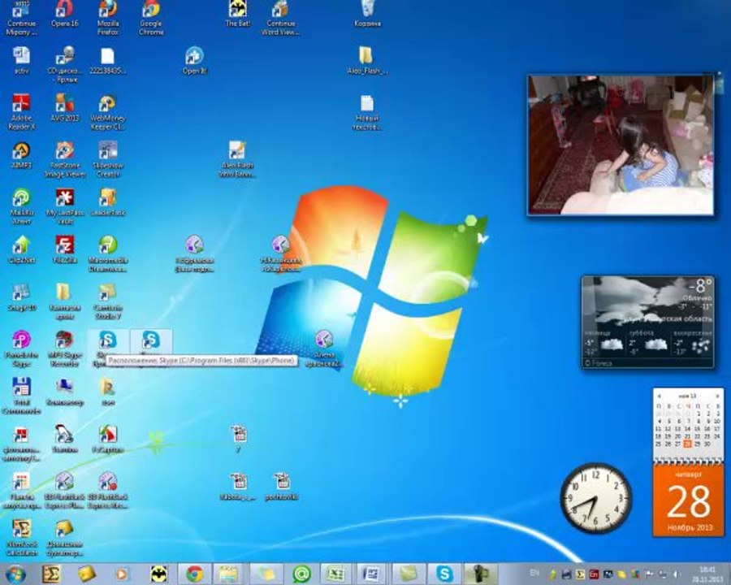The height and width of the screenshot is (585, 731).
Task: Select the pochtovik file icon
Action: [281, 487]
